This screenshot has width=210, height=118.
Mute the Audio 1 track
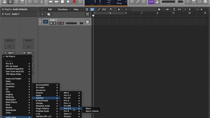51,23
